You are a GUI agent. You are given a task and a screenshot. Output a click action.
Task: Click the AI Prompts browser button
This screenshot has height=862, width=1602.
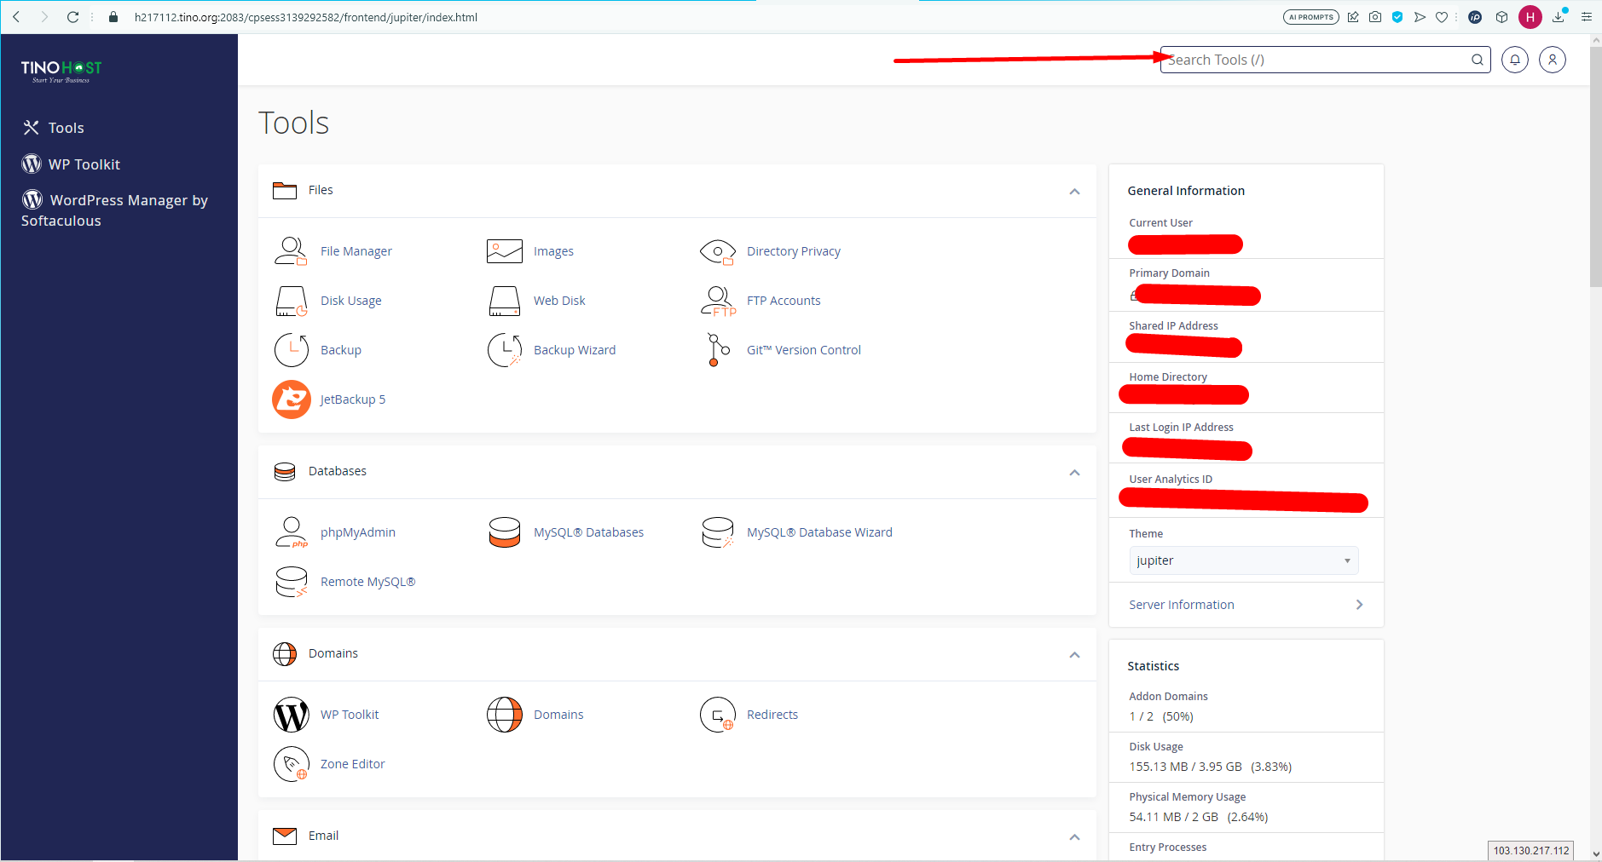(1310, 17)
